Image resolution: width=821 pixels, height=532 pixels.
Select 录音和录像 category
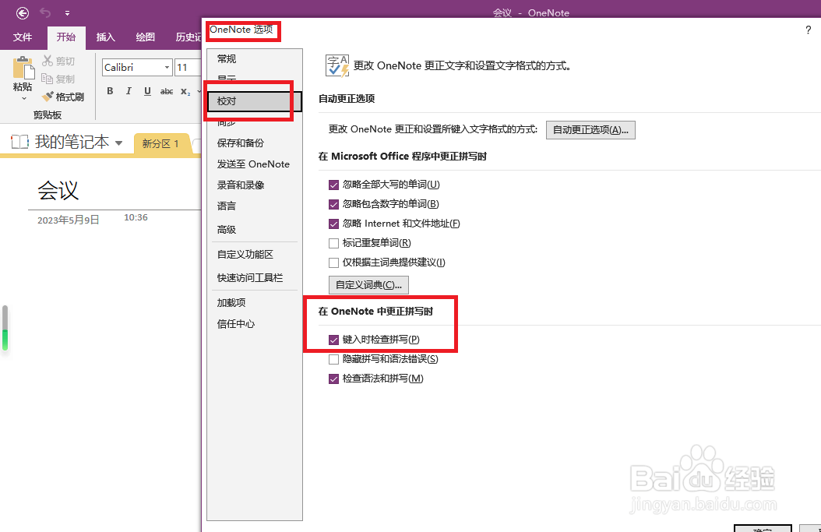tap(255, 185)
